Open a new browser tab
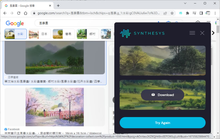Image resolution: width=220 pixels, height=139 pixels. pyautogui.click(x=58, y=6)
